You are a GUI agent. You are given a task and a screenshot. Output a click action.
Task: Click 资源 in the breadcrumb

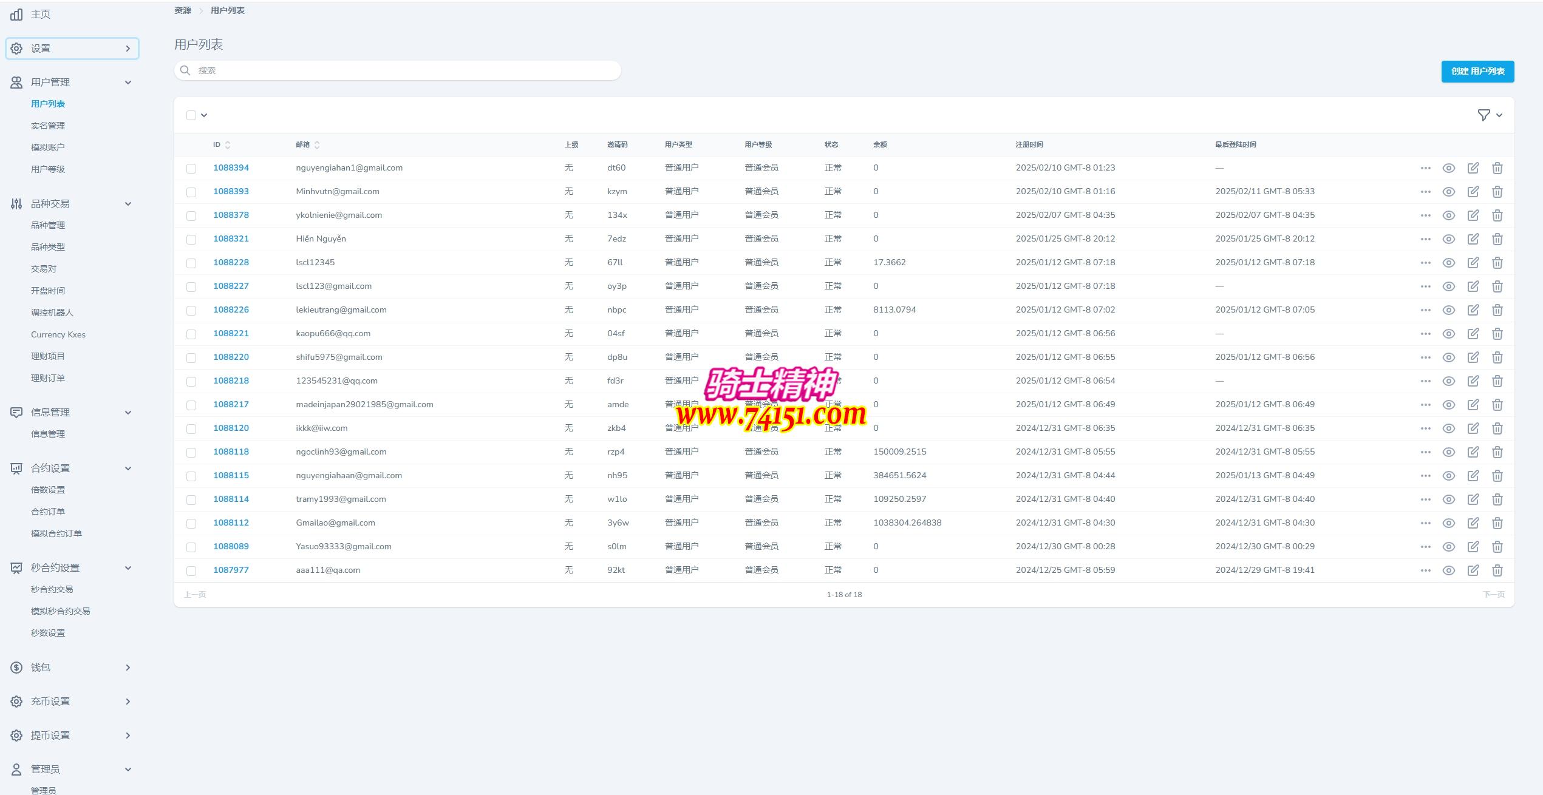click(182, 10)
